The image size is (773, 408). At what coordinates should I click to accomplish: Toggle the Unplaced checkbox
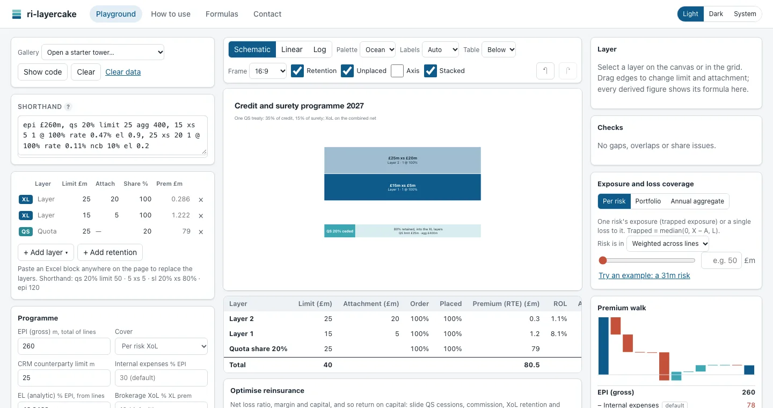pos(347,70)
